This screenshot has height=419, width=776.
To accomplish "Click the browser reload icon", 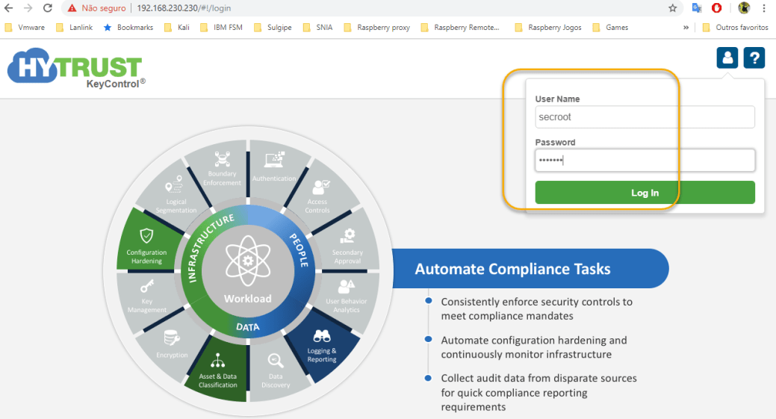I will pyautogui.click(x=48, y=8).
